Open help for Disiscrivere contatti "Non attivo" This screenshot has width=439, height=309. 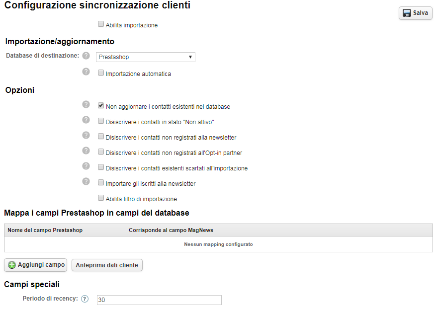86,120
